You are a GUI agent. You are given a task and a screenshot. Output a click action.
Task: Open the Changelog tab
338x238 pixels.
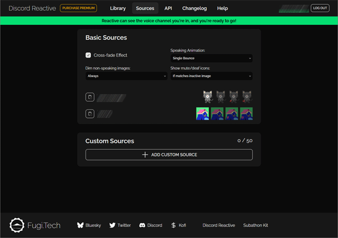pos(194,8)
